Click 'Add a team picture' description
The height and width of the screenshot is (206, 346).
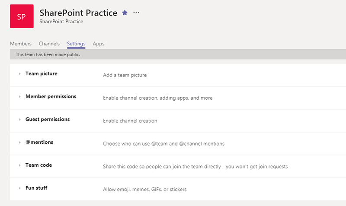125,75
